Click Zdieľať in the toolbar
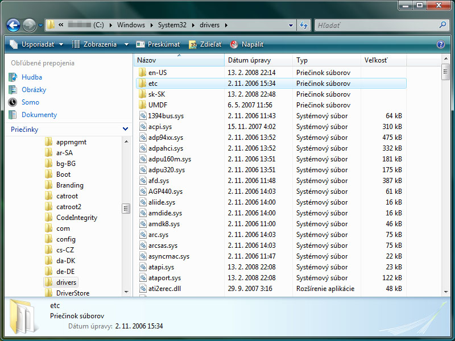This screenshot has height=341, width=455. 205,44
